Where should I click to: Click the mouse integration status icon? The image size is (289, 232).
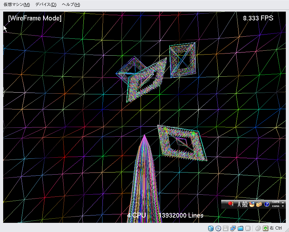258,228
